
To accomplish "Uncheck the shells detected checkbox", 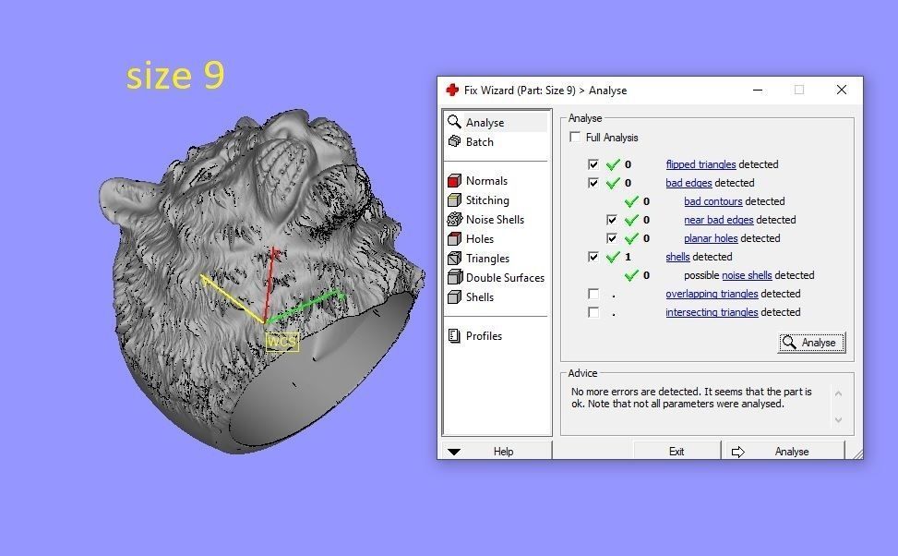I will tap(593, 257).
